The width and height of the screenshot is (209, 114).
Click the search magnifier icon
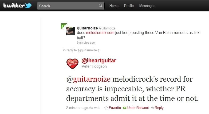[x=101, y=6]
